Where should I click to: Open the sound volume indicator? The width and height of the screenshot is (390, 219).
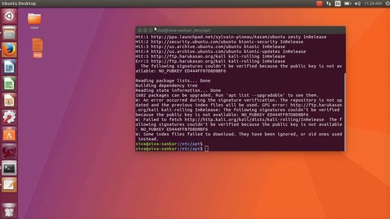358,4
